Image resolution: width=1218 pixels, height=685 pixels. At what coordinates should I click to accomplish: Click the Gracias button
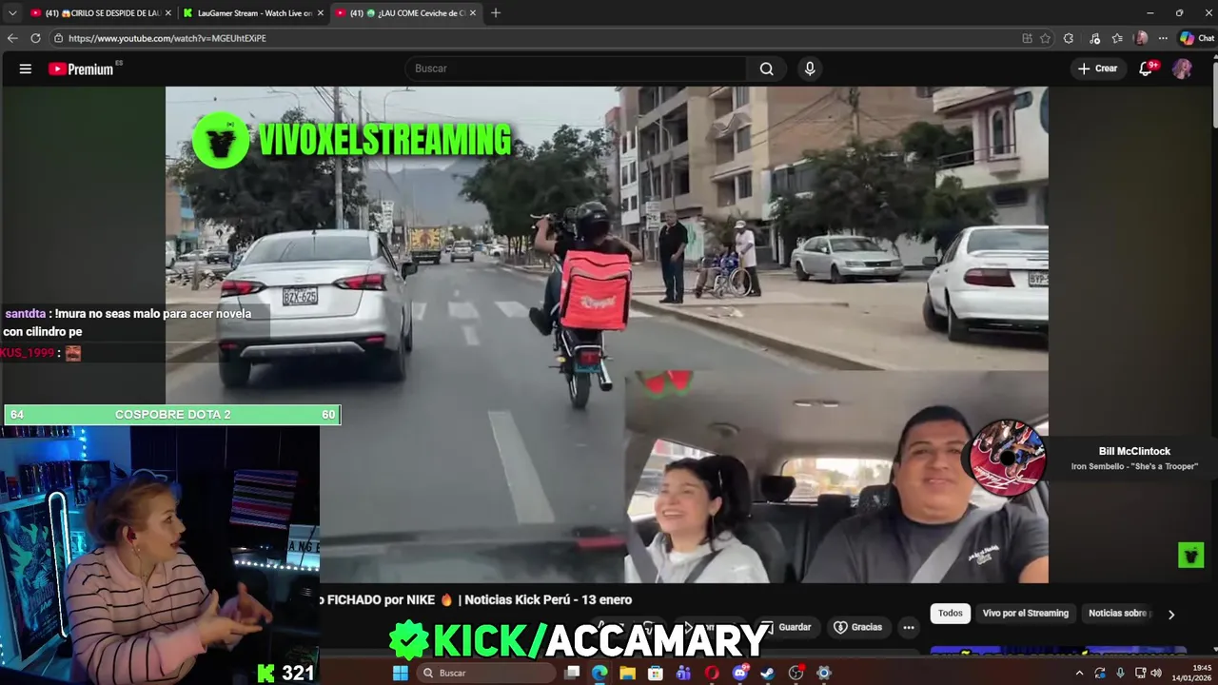pos(857,627)
